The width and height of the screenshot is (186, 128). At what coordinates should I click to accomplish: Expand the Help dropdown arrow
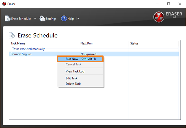[x=78, y=19]
